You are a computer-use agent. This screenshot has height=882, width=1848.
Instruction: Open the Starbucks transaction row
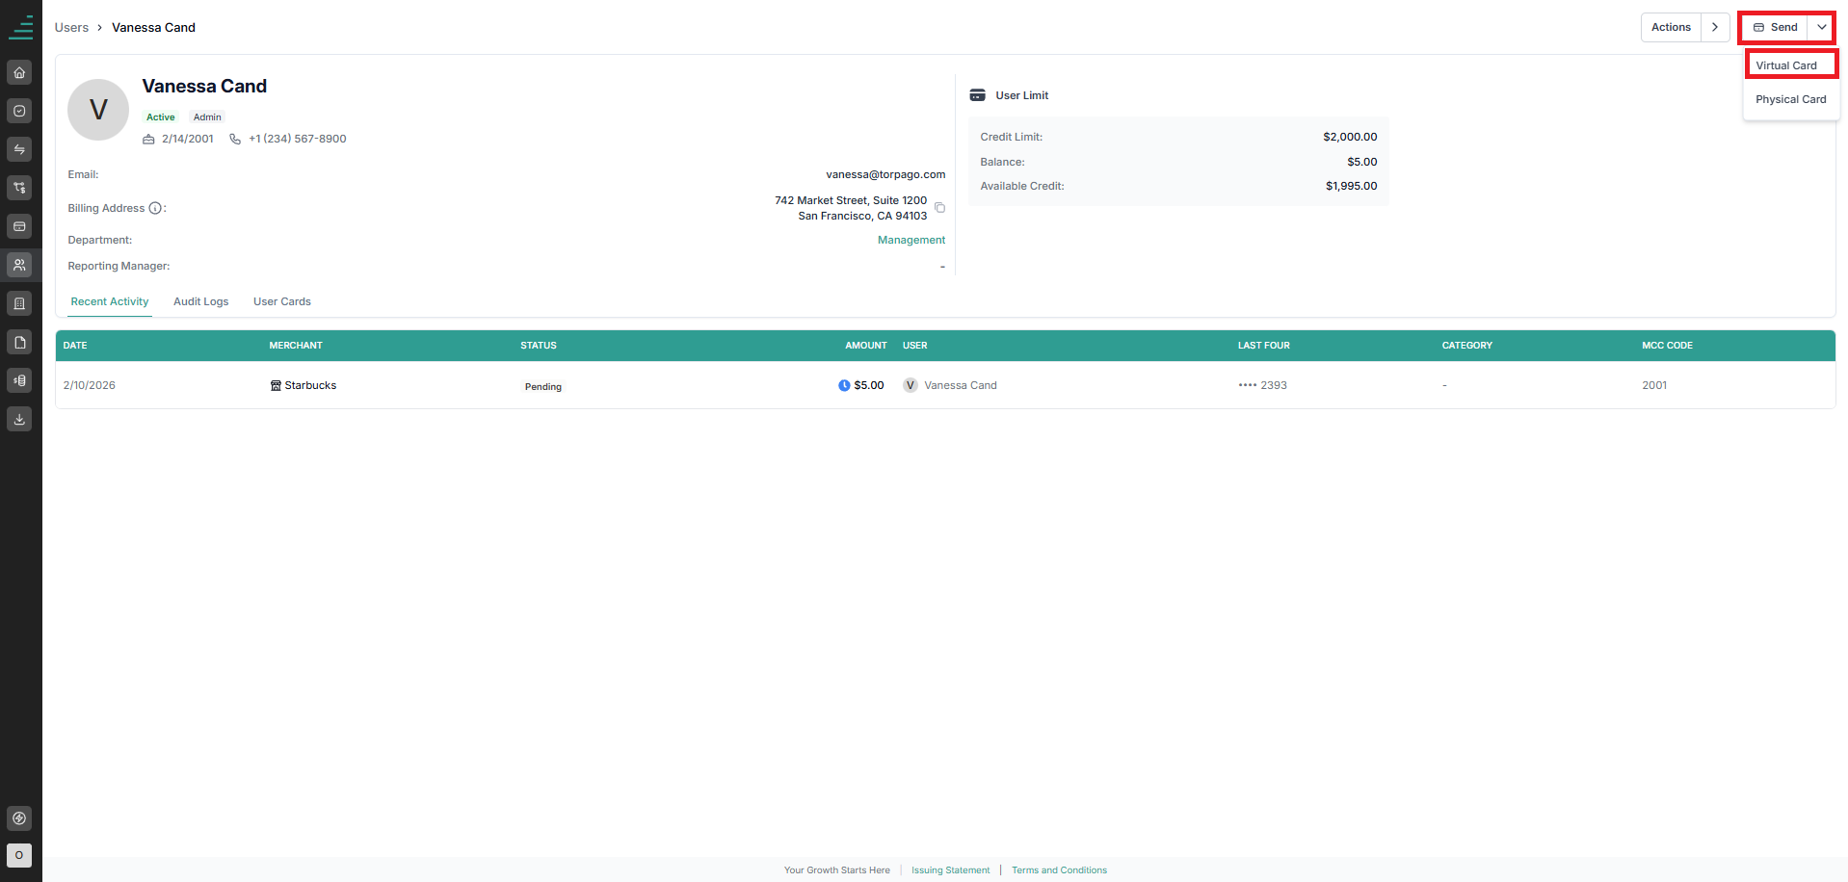point(945,385)
